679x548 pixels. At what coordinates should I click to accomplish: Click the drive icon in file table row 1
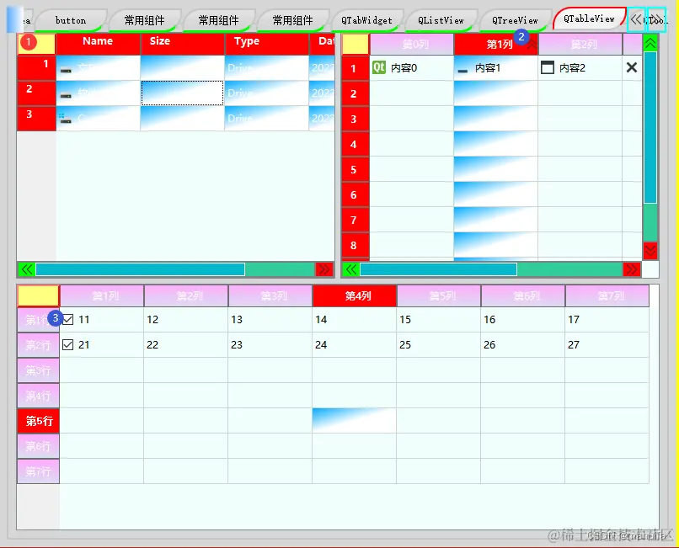(66, 69)
